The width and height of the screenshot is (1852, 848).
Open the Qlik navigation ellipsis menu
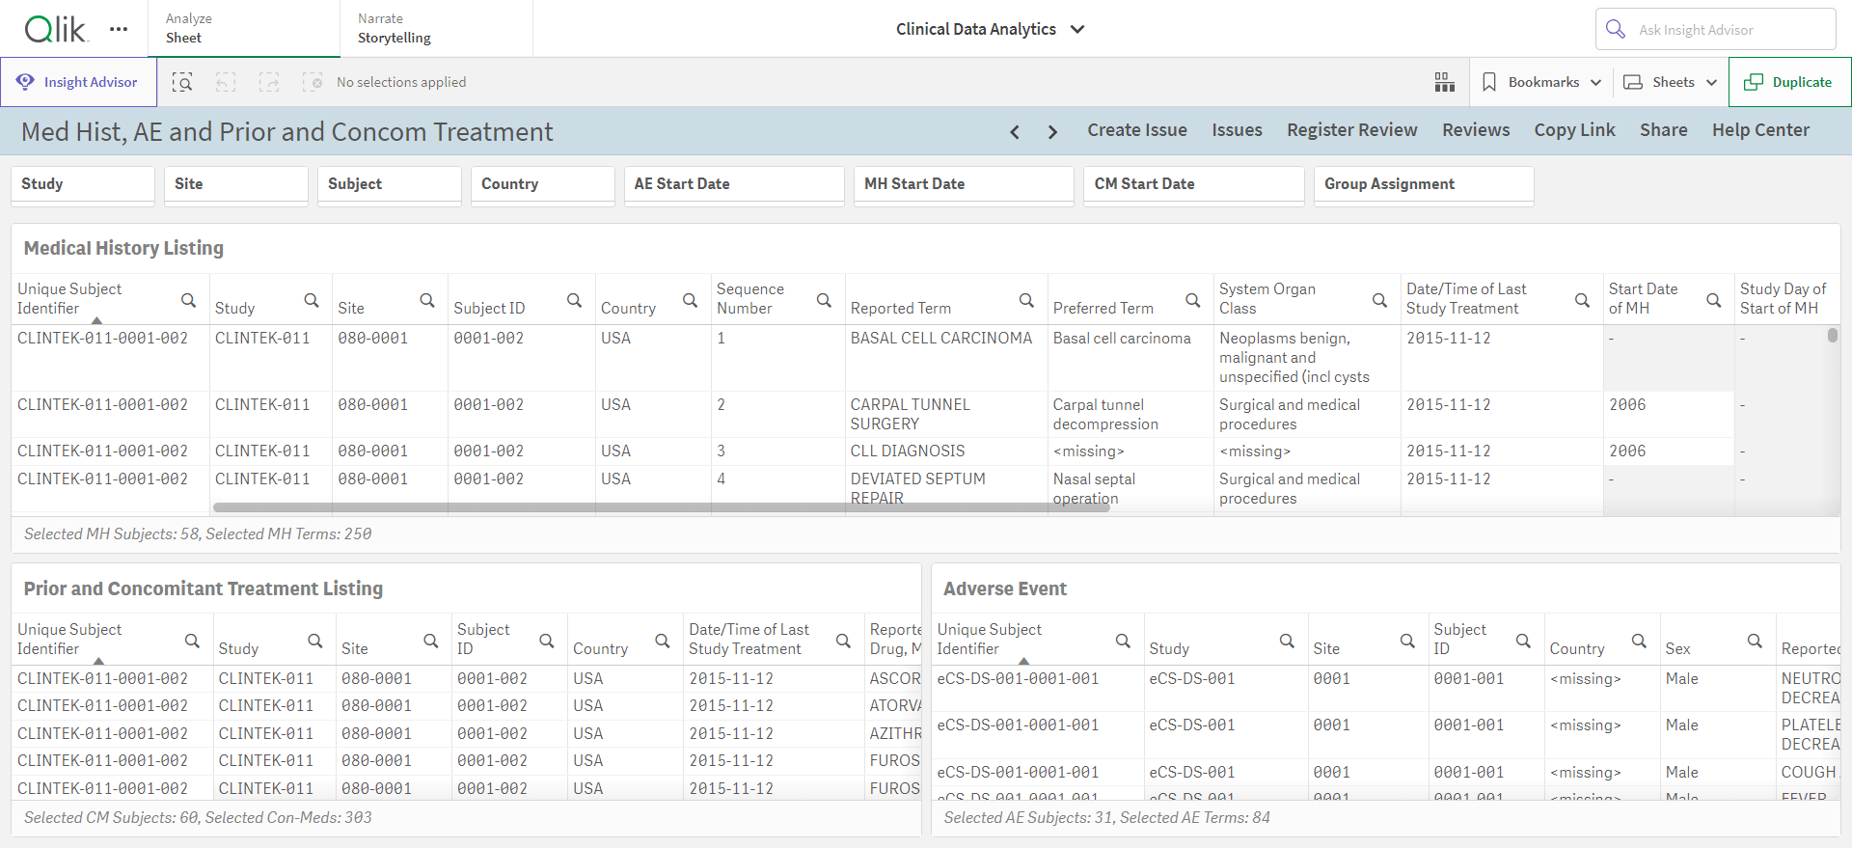pos(119,29)
